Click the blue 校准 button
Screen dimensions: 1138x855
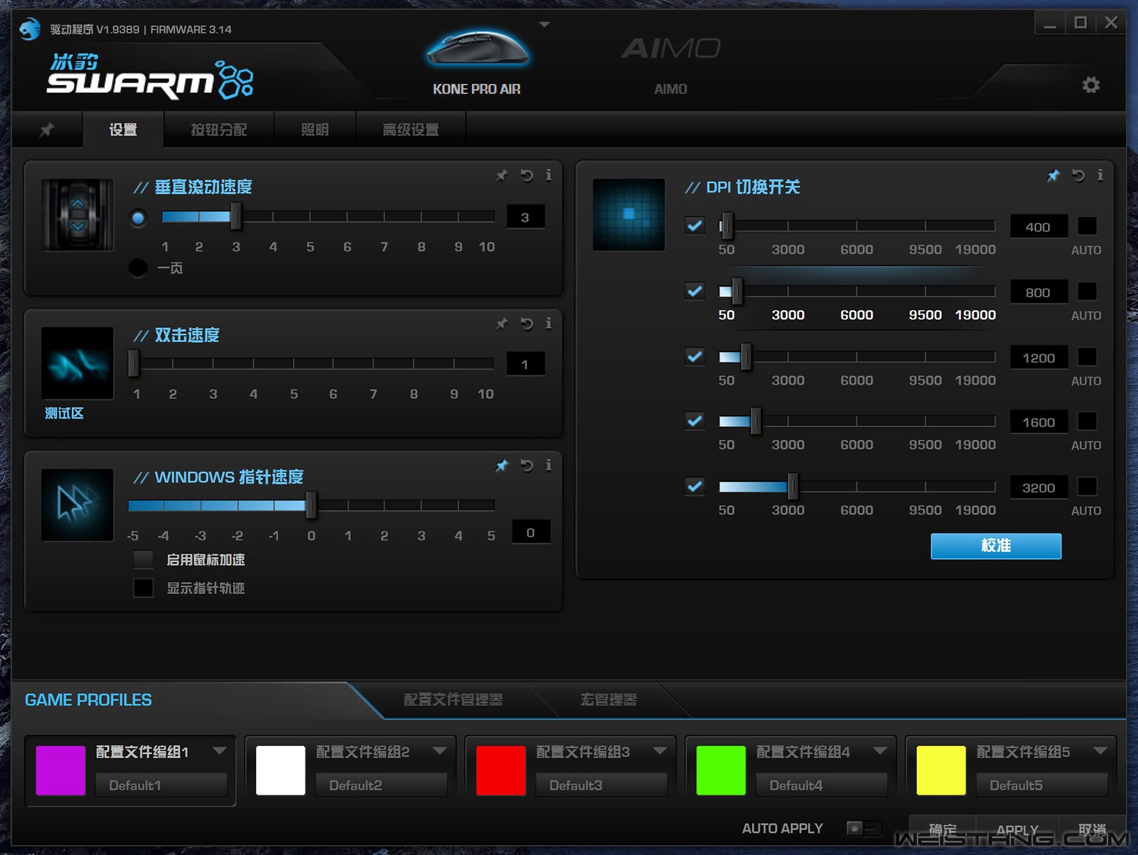click(995, 546)
